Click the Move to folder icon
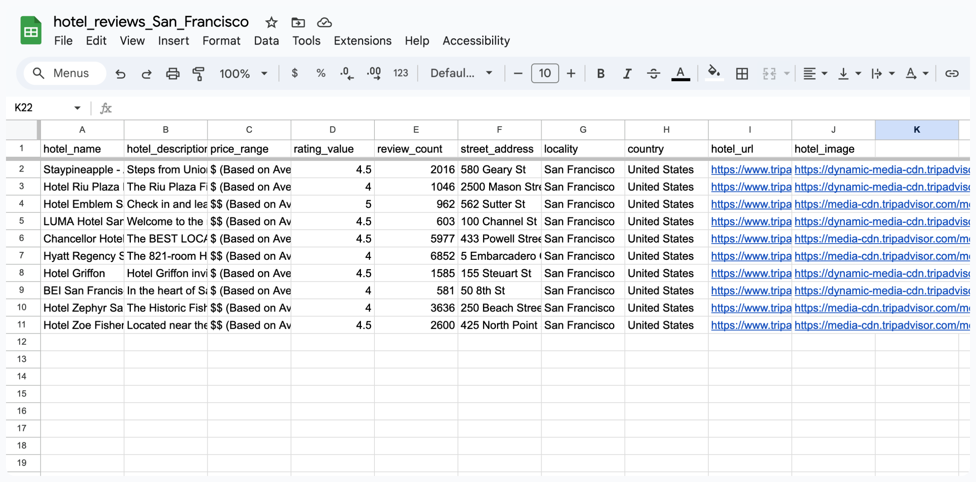Image resolution: width=976 pixels, height=482 pixels. (x=298, y=22)
